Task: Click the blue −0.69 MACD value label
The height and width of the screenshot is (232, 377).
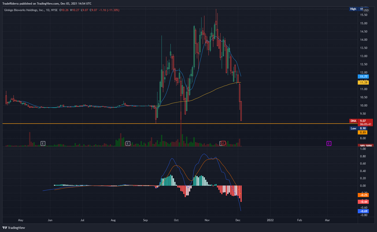Action: pyautogui.click(x=363, y=211)
